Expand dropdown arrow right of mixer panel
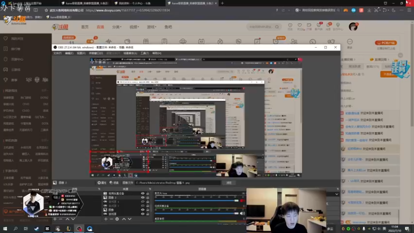Image resolution: width=414 pixels, height=233 pixels. point(337,194)
